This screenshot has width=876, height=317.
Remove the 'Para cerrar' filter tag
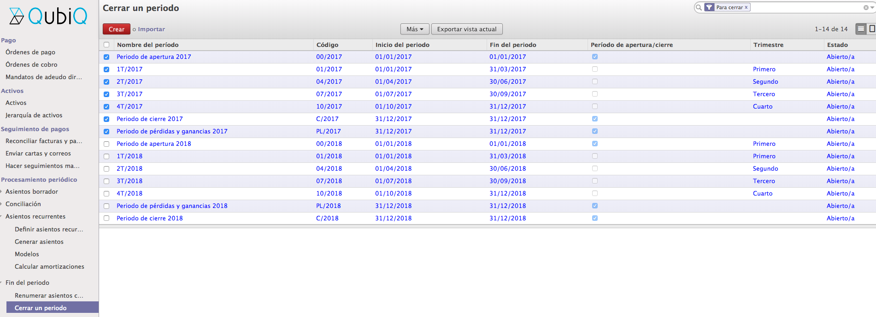tap(746, 7)
